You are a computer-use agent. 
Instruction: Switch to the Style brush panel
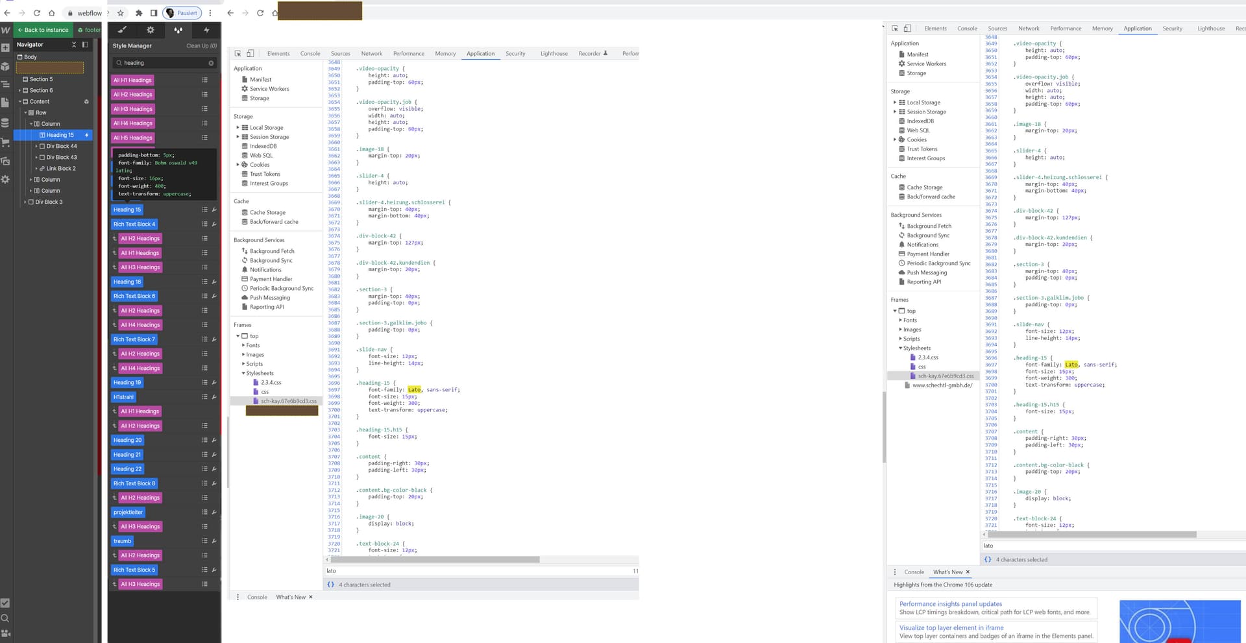coord(122,30)
